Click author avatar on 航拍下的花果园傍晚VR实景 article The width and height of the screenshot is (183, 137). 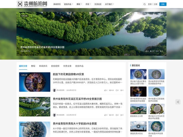click(x=54, y=90)
